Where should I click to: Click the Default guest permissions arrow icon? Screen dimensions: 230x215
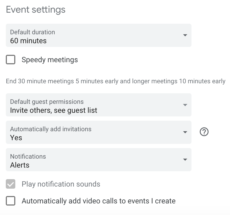point(185,105)
